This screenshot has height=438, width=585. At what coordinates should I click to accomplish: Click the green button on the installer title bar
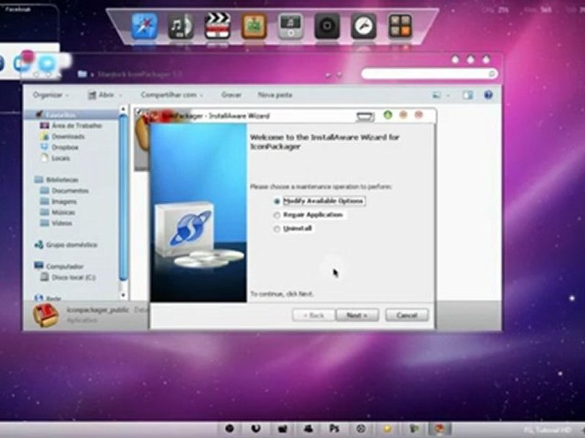click(x=388, y=115)
